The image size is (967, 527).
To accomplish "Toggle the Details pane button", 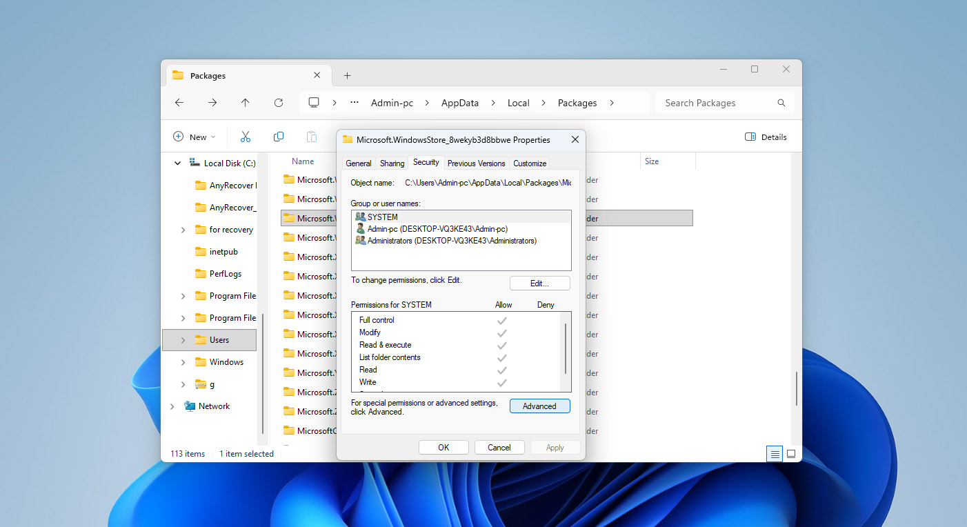I will (766, 137).
